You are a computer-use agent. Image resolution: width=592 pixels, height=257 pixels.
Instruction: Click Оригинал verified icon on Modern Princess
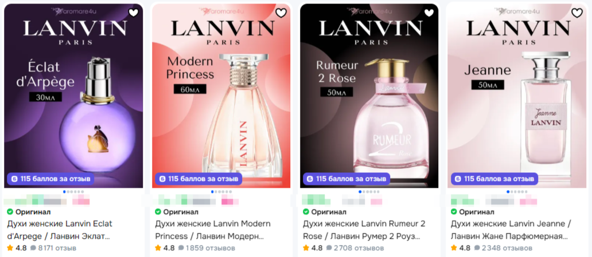(158, 212)
